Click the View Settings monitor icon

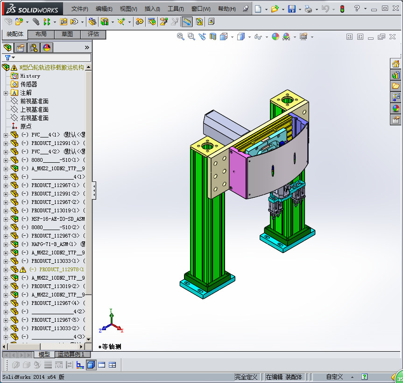tap(304, 37)
